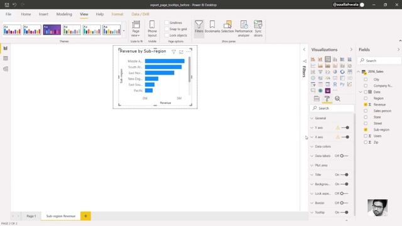Switch to Model view in left sidebar

tap(6, 68)
